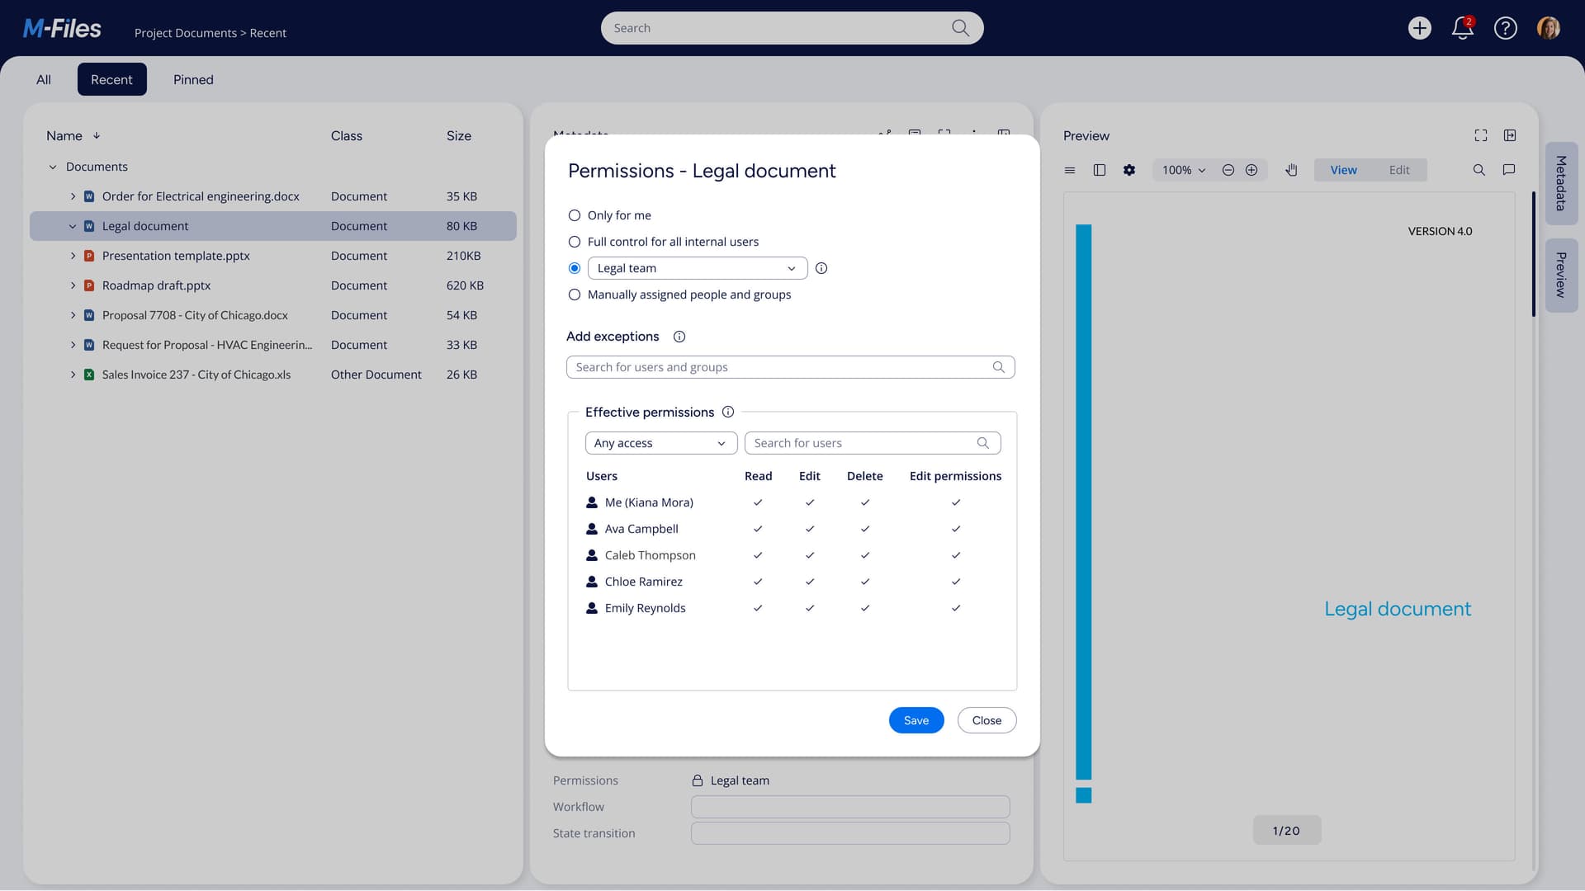Click the Ava Campbell user row
1585x891 pixels.
792,529
